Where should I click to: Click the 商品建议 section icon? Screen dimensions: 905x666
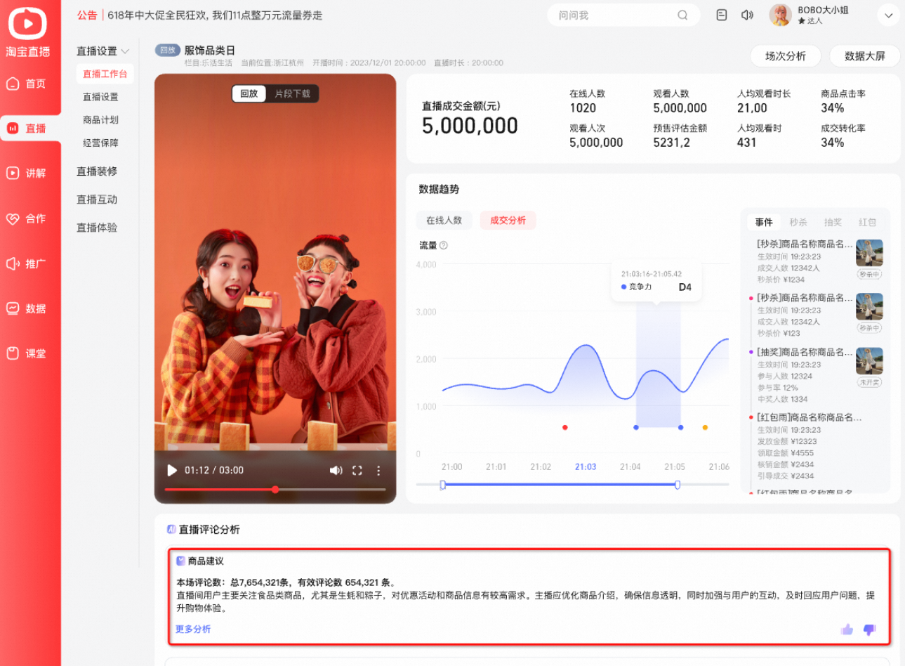(180, 561)
